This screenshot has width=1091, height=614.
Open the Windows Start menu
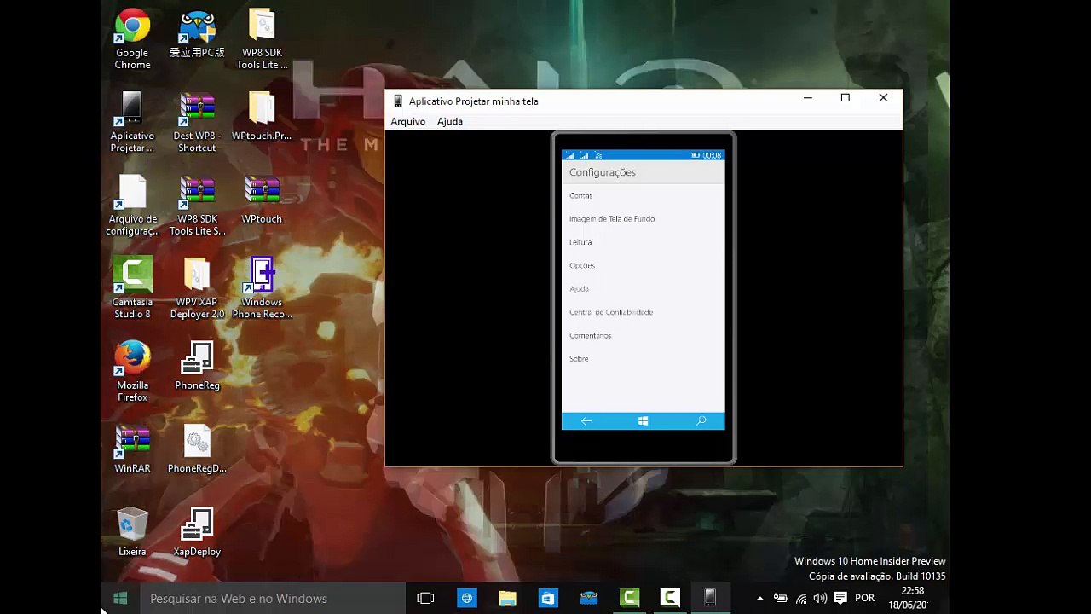coord(120,599)
